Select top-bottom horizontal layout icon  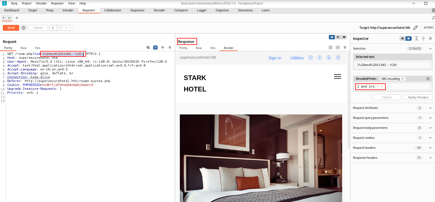pyautogui.click(x=338, y=37)
